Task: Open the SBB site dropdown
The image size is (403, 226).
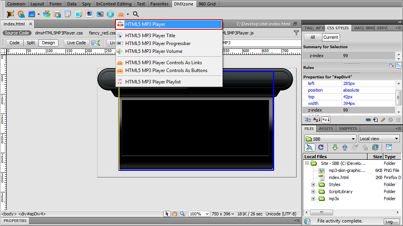Action: pyautogui.click(x=330, y=139)
